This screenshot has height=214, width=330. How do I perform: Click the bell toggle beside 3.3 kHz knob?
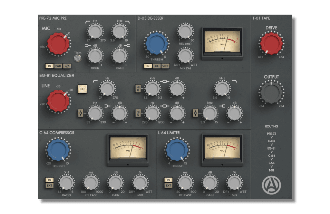click(x=195, y=113)
